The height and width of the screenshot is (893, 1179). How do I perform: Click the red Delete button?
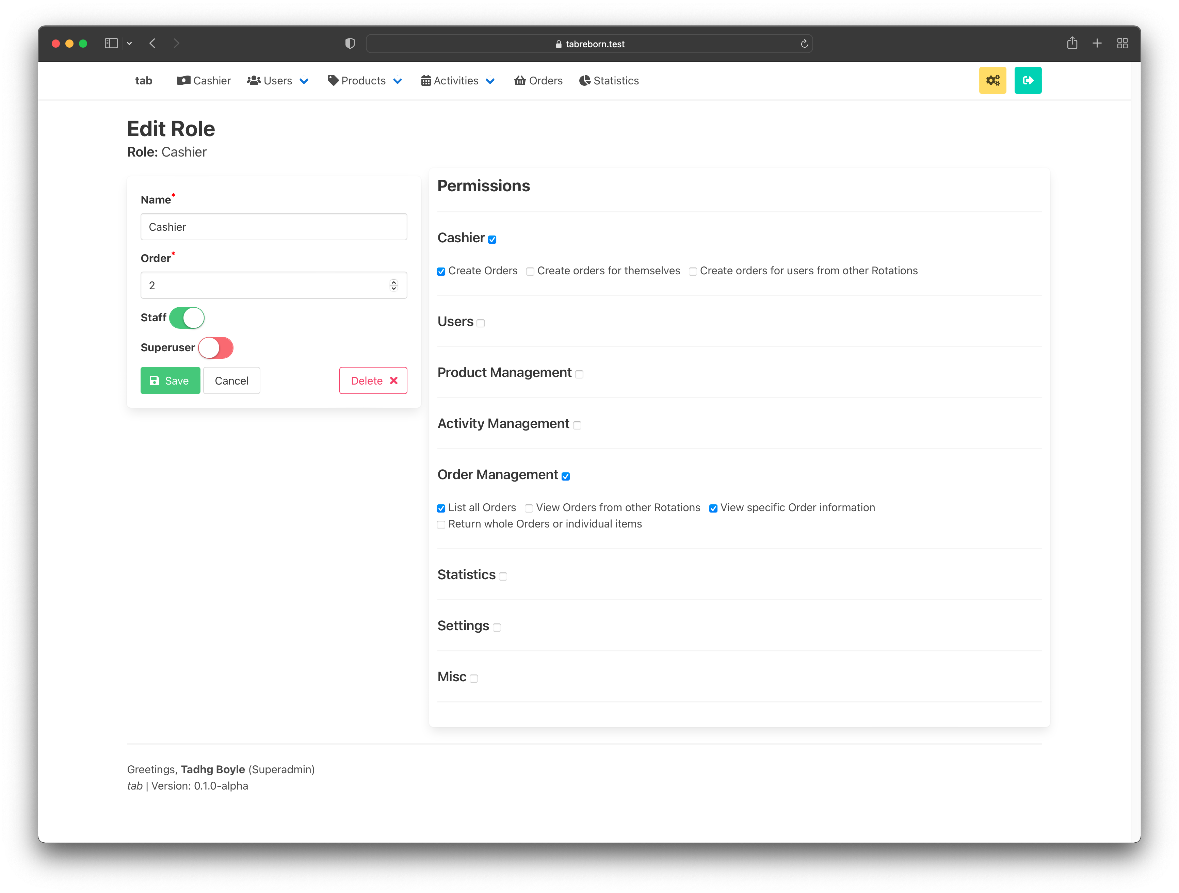373,380
